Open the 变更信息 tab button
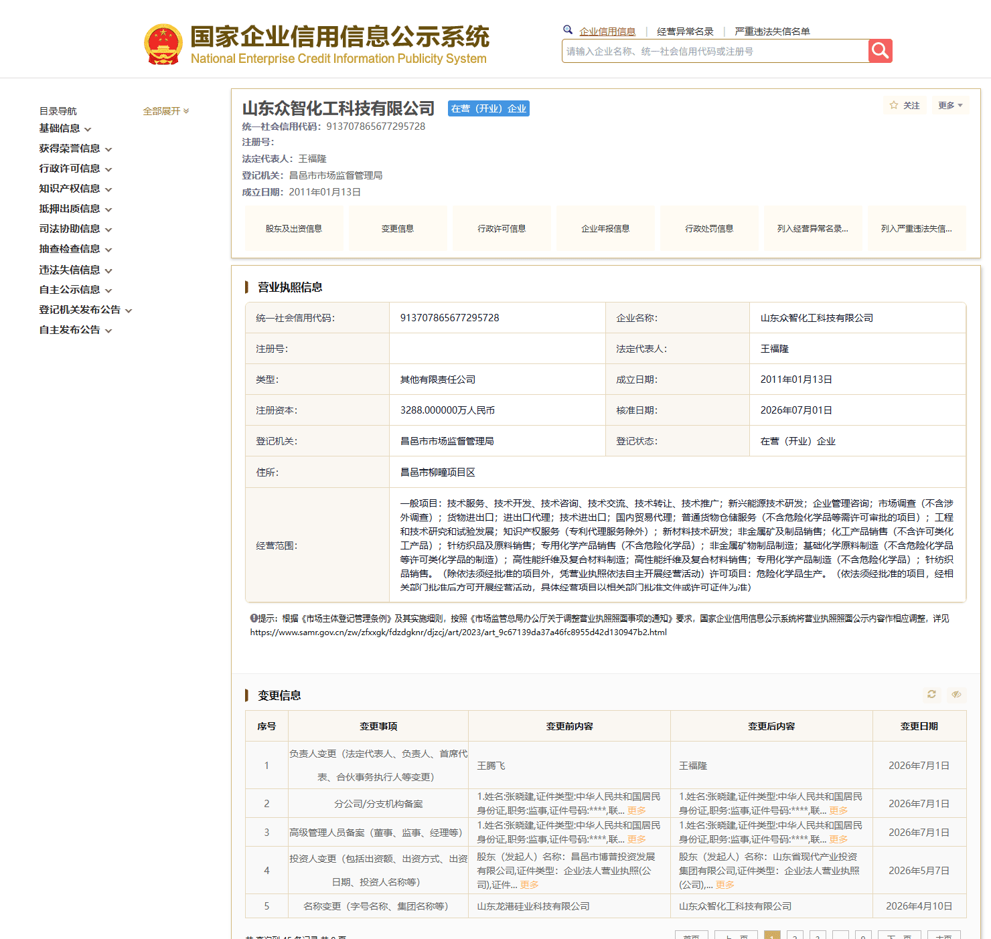991x939 pixels. click(x=398, y=229)
